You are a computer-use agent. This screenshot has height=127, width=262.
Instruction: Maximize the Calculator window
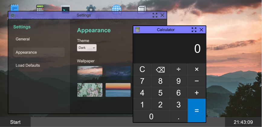pos(194,30)
